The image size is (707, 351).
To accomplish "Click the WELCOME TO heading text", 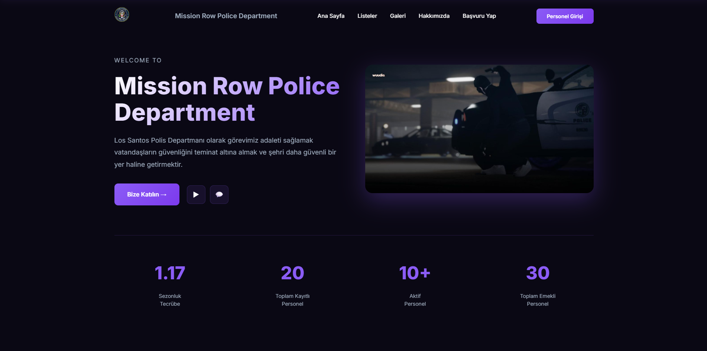I will coord(138,60).
